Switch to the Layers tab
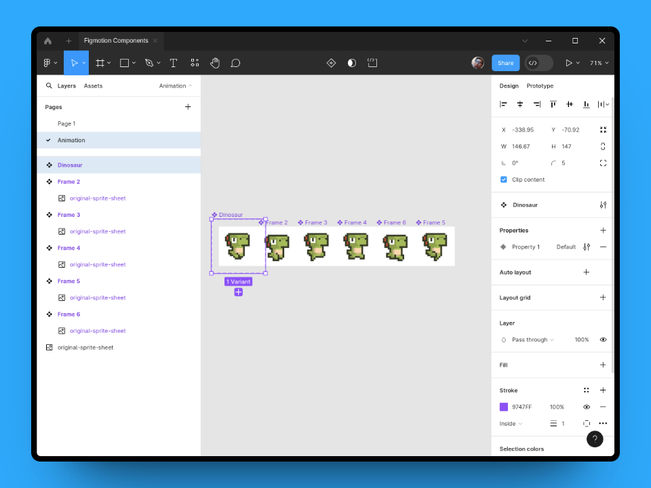651x488 pixels. (66, 85)
